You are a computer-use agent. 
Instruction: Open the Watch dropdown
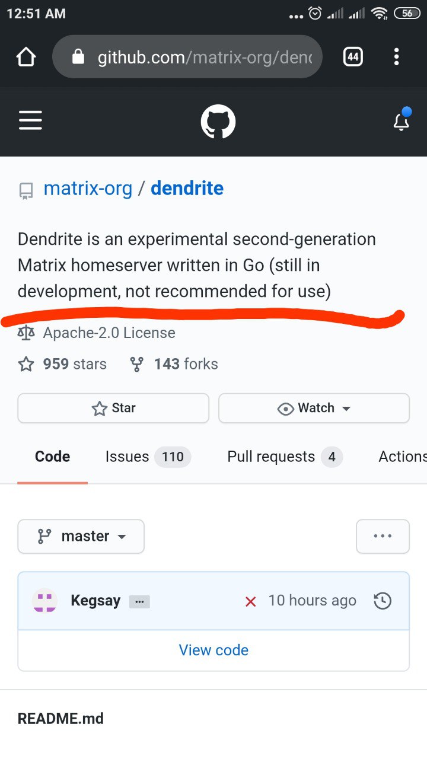tap(314, 408)
